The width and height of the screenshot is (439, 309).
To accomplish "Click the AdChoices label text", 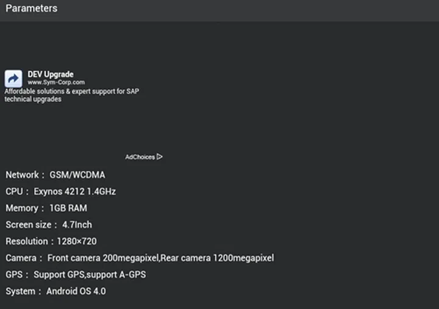I will [x=140, y=157].
